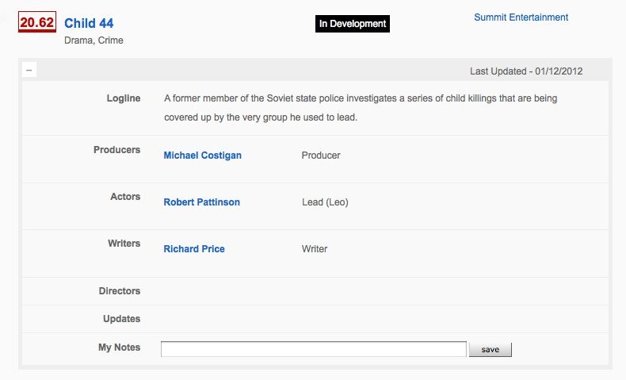
Task: Click the Logline row label
Action: 124,98
